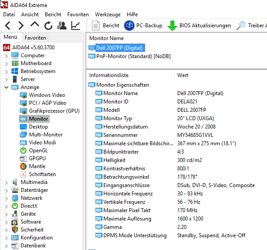Click the Up arrow toolbar icon
The width and height of the screenshot is (267, 250).
[35, 24]
